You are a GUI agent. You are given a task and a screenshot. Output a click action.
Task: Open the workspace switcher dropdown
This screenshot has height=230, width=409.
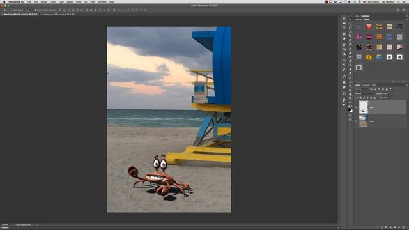pyautogui.click(x=404, y=10)
